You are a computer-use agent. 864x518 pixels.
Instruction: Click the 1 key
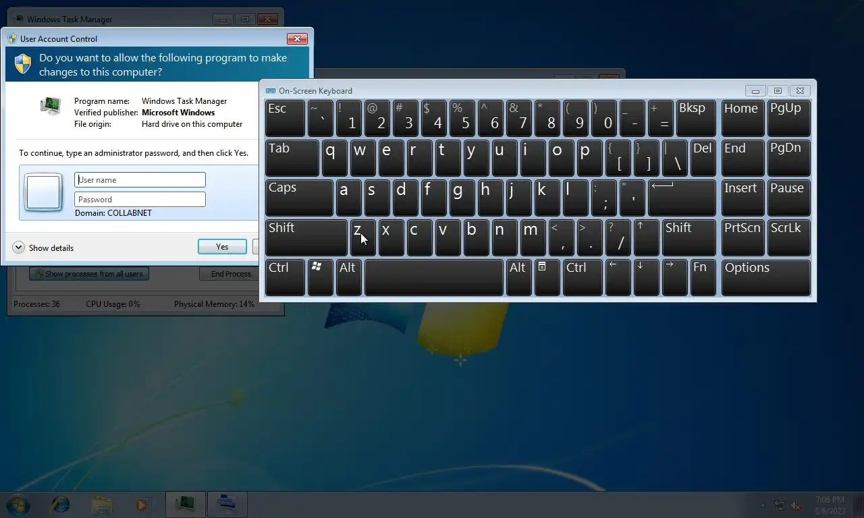(x=348, y=118)
